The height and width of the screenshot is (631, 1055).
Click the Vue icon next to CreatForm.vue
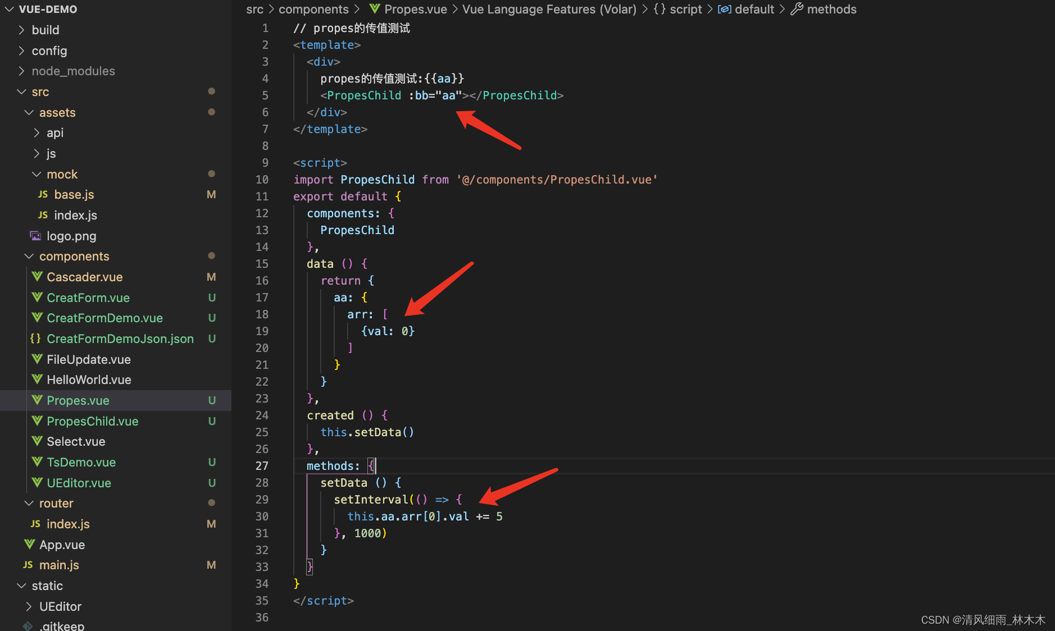point(37,298)
